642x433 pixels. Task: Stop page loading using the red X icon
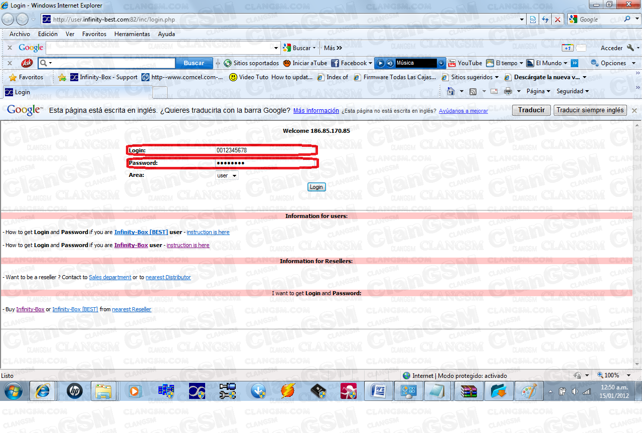(x=557, y=19)
